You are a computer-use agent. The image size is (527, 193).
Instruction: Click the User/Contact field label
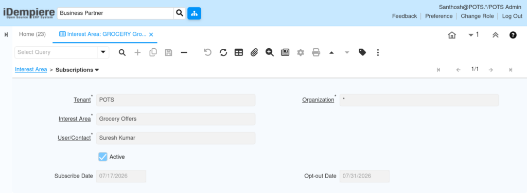tap(74, 138)
